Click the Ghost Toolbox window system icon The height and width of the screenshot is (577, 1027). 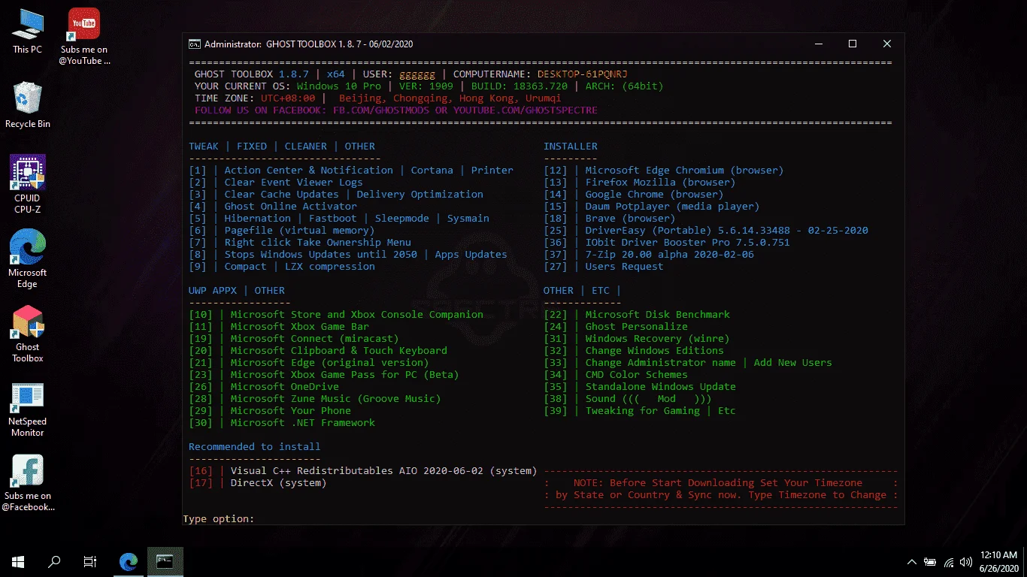click(x=194, y=44)
